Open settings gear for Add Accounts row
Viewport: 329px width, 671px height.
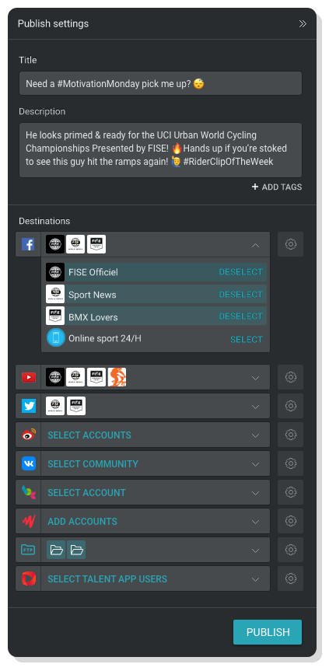point(290,521)
